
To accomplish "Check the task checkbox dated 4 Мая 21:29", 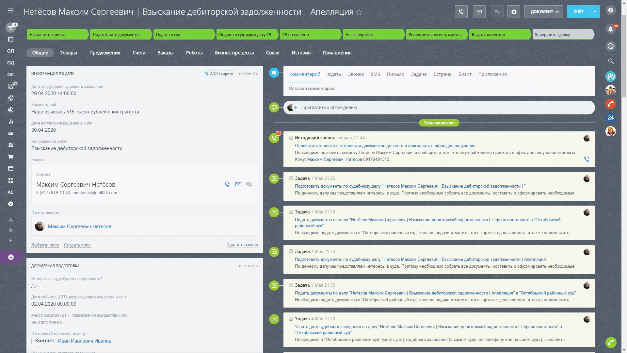I will pos(291,319).
